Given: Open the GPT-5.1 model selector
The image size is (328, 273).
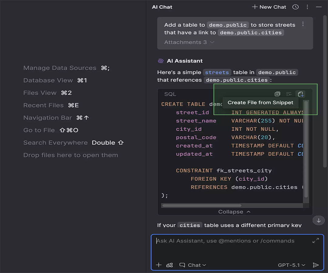Looking at the screenshot, I should point(291,265).
